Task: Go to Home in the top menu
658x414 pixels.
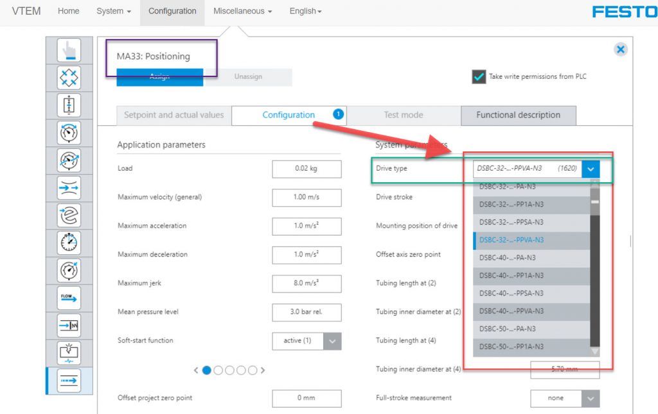Action: pos(68,12)
